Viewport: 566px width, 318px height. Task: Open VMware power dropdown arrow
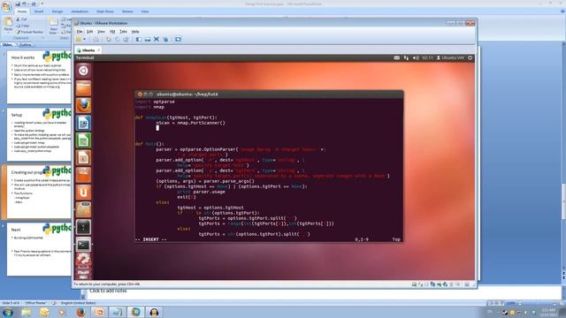click(x=85, y=39)
